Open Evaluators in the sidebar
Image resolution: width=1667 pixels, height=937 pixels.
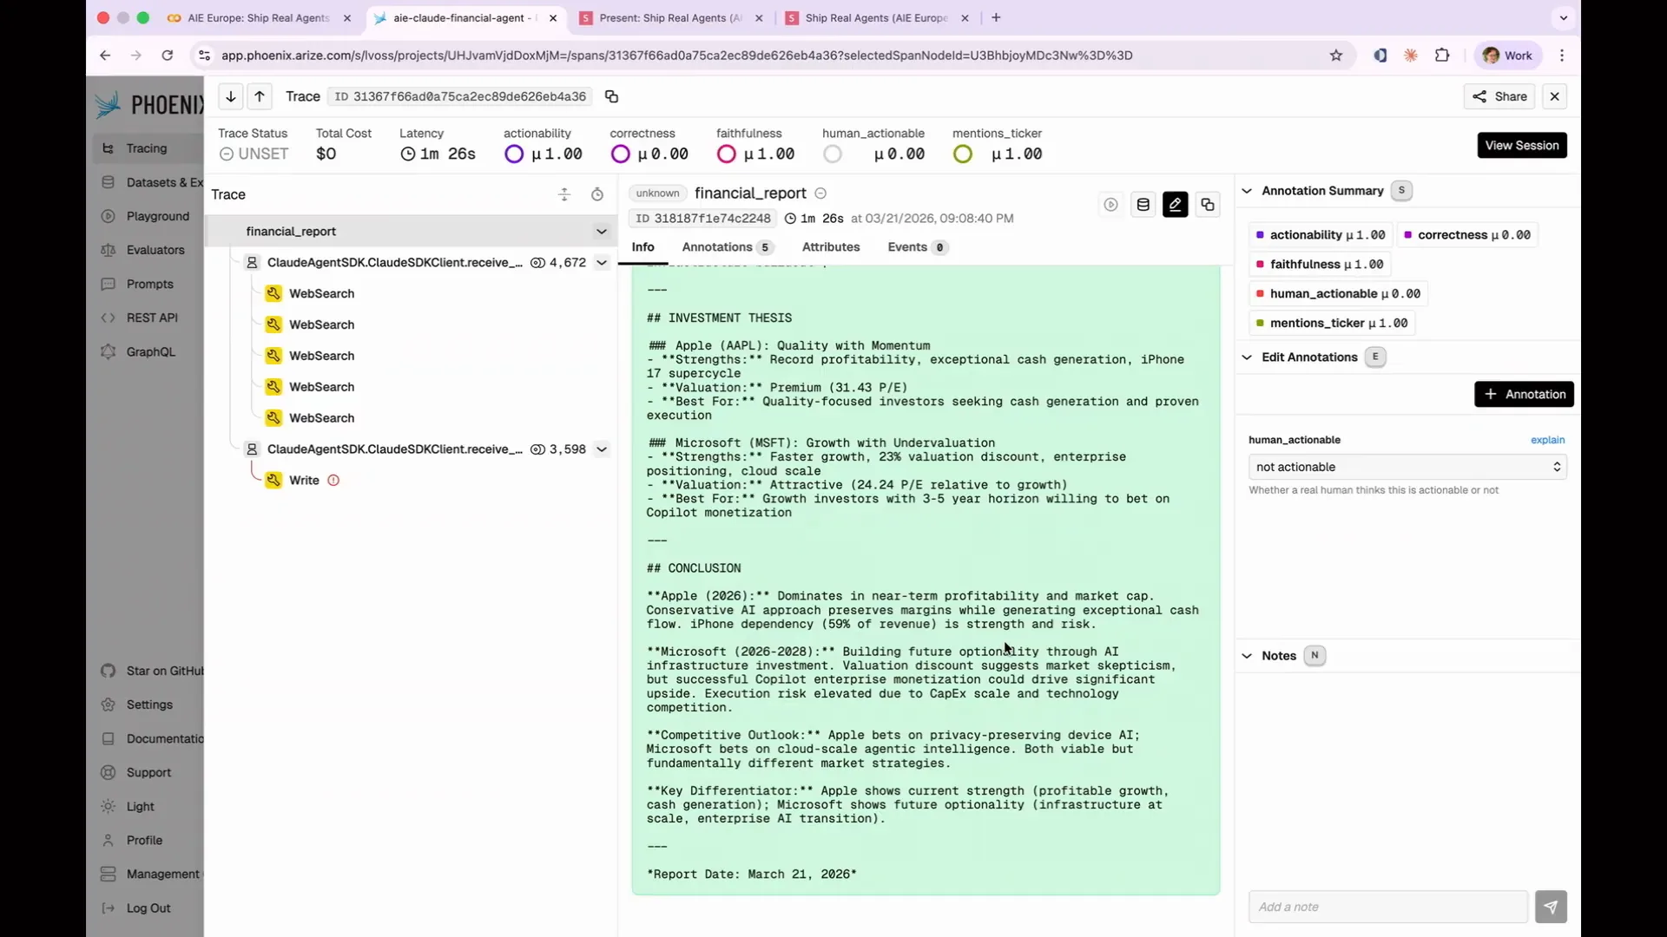pos(148,250)
